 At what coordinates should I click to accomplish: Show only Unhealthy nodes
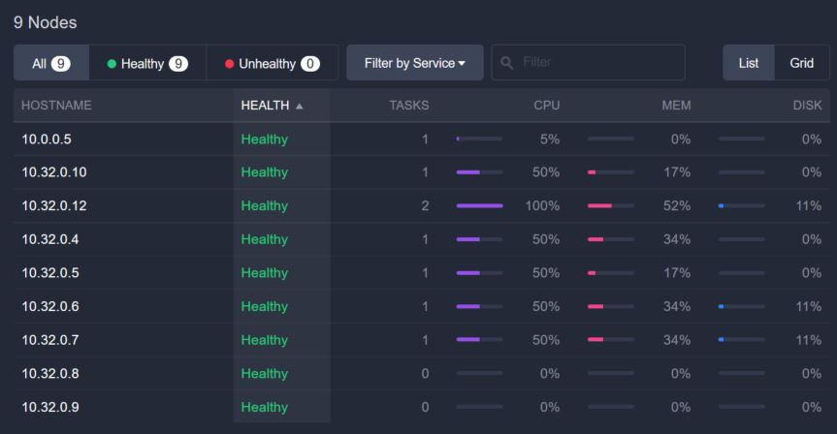(x=272, y=63)
